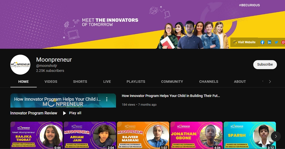
Task: Show more channel tabs with right chevron
Action: [x=270, y=82]
